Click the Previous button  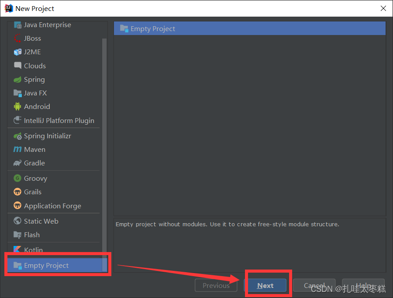click(216, 285)
